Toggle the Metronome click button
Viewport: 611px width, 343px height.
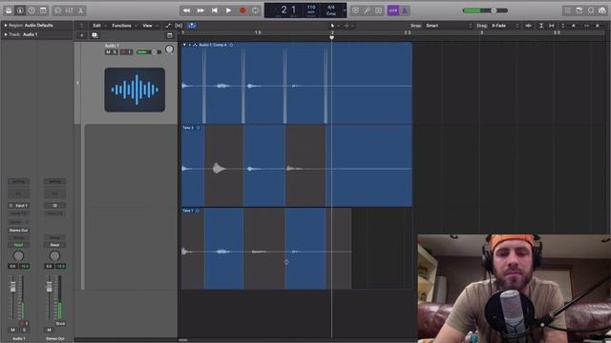pos(405,10)
